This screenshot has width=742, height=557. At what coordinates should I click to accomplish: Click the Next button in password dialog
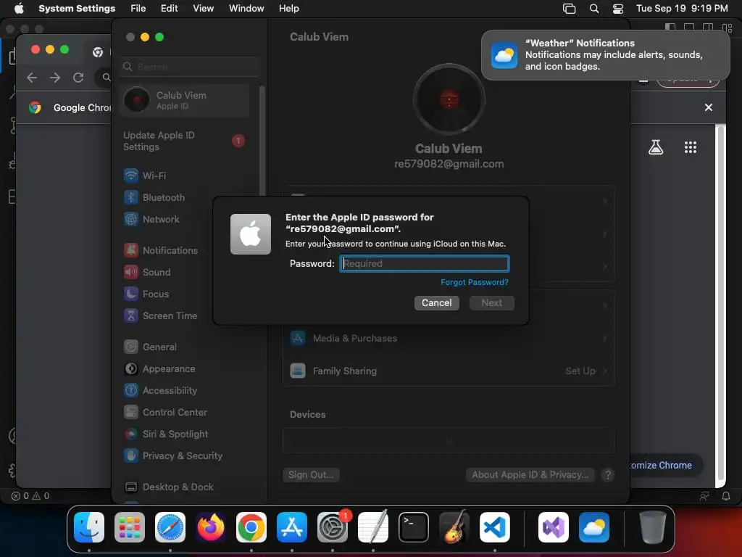point(492,302)
